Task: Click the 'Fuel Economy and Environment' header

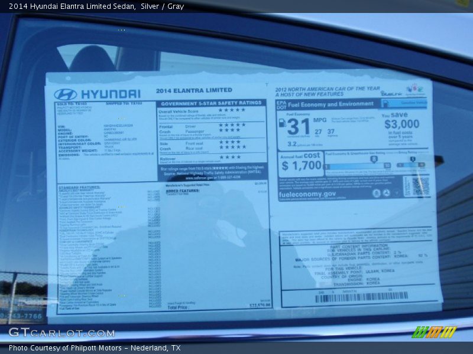Action: pos(331,104)
